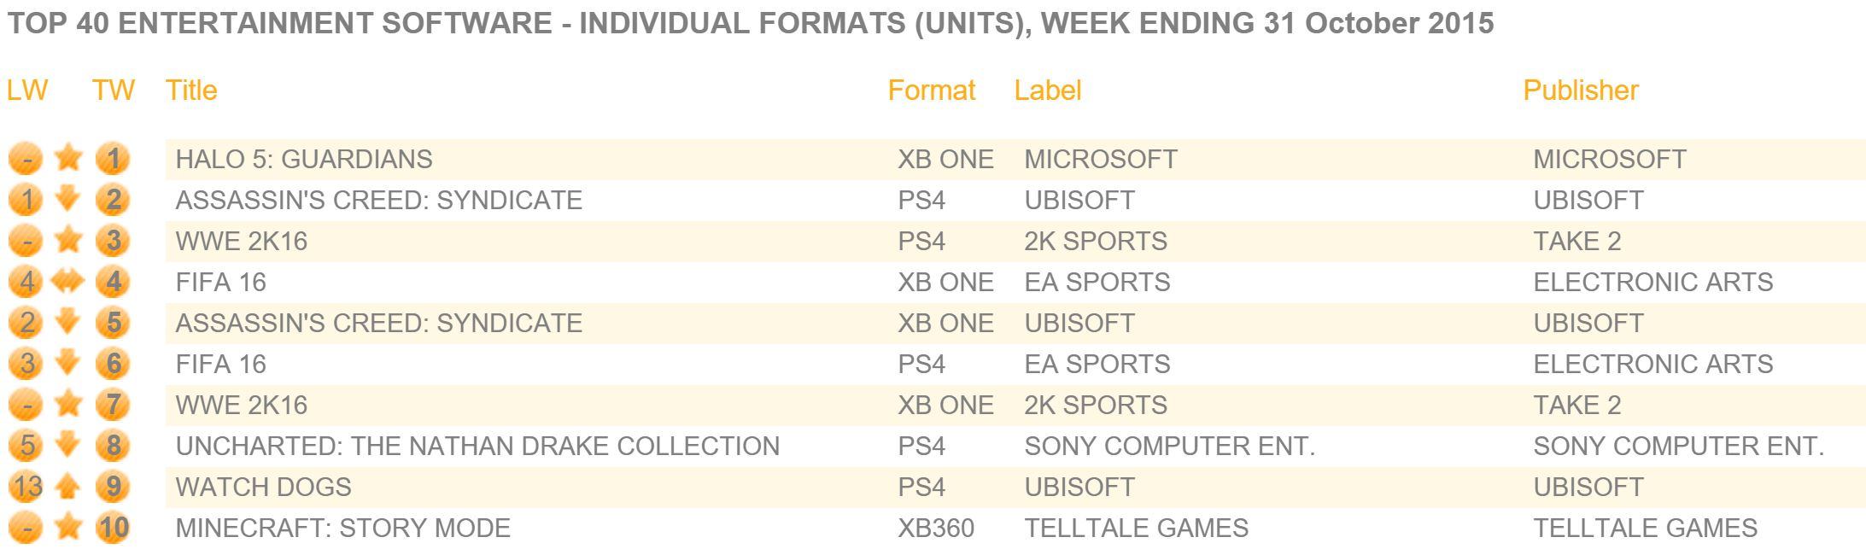Click the TW column header

[114, 90]
